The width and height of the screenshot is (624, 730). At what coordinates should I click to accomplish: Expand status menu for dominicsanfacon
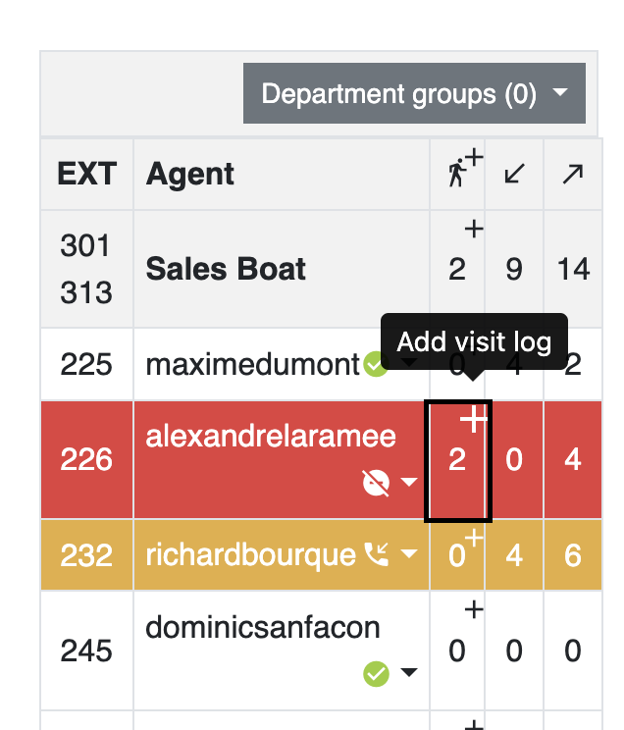pos(409,672)
